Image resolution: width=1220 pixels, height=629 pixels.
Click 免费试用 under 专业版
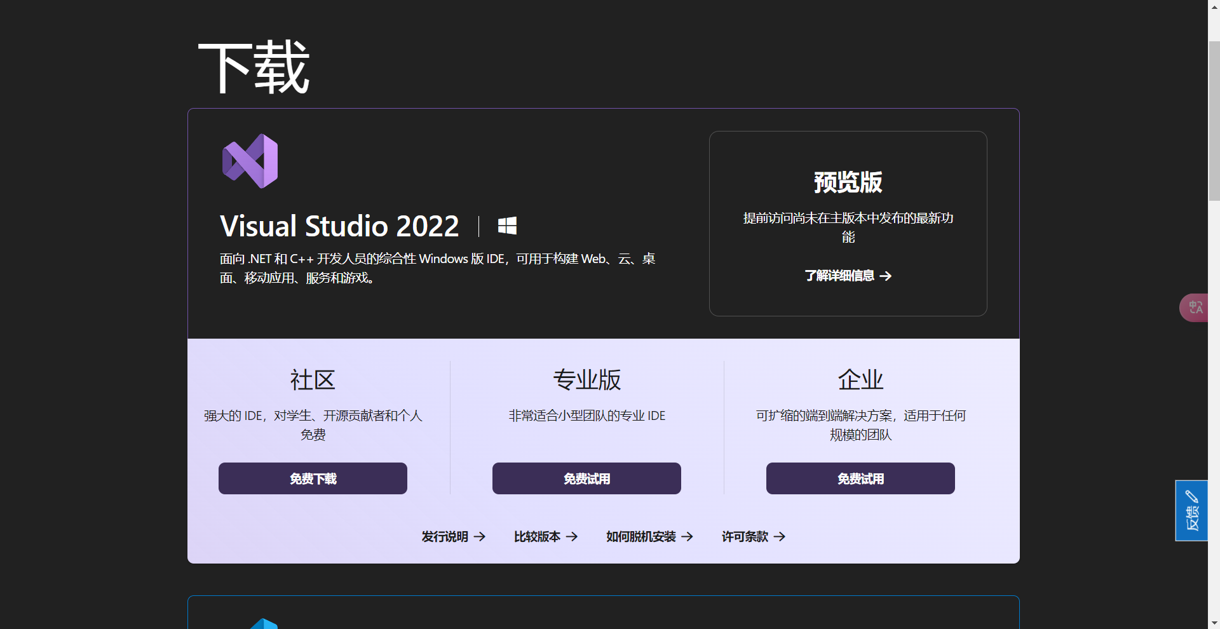pyautogui.click(x=586, y=478)
